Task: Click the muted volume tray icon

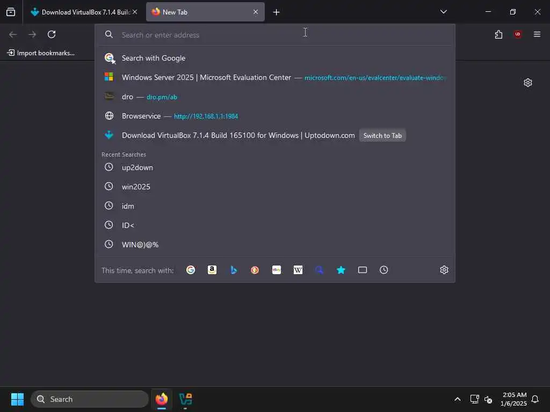Action: click(x=488, y=399)
